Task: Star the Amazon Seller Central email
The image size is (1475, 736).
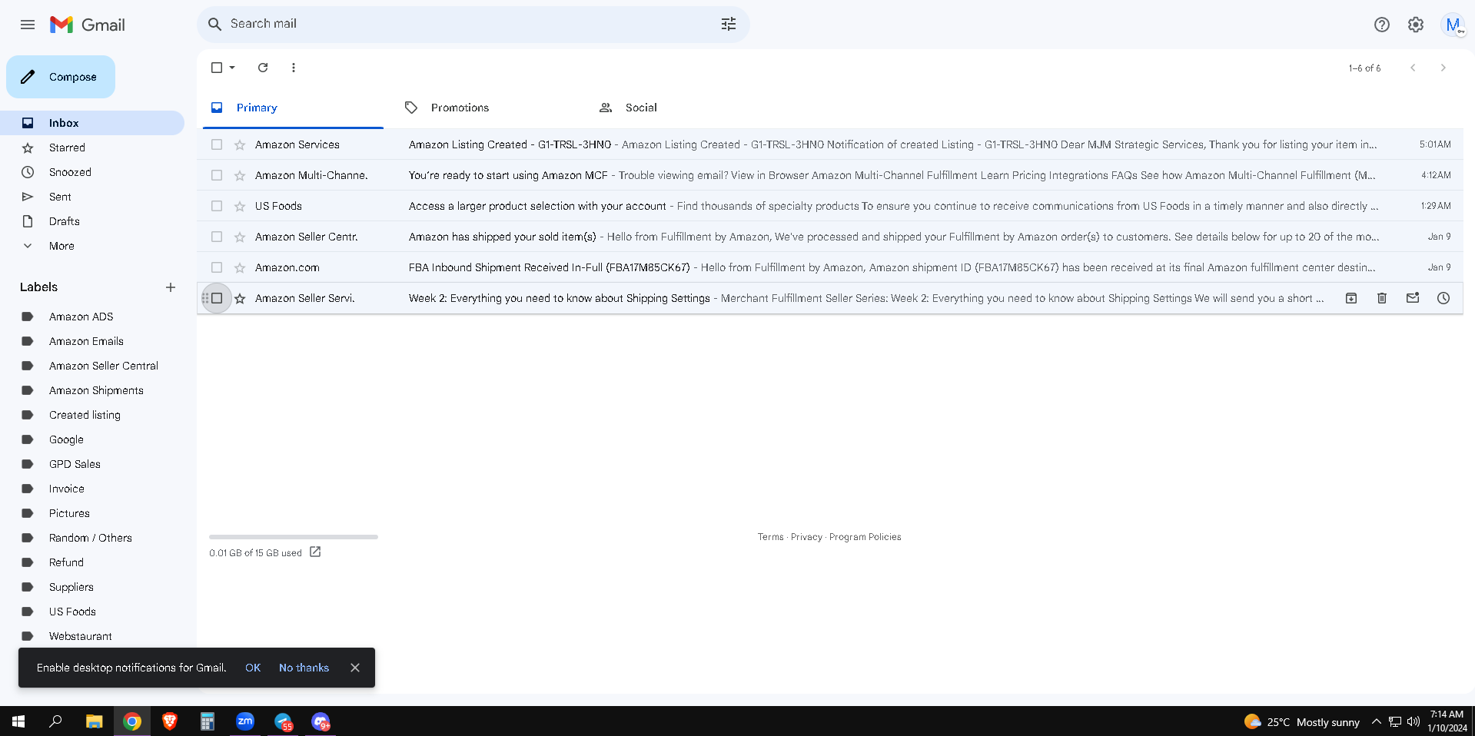Action: [240, 237]
